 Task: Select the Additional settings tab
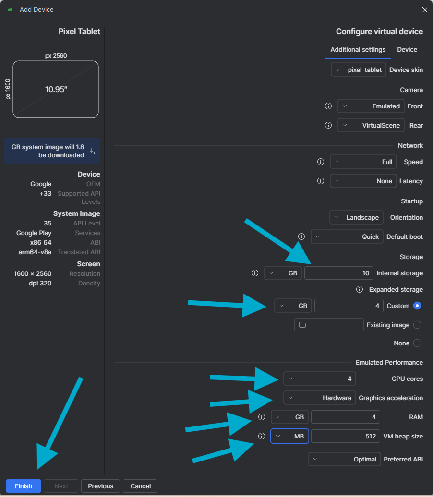pos(358,50)
